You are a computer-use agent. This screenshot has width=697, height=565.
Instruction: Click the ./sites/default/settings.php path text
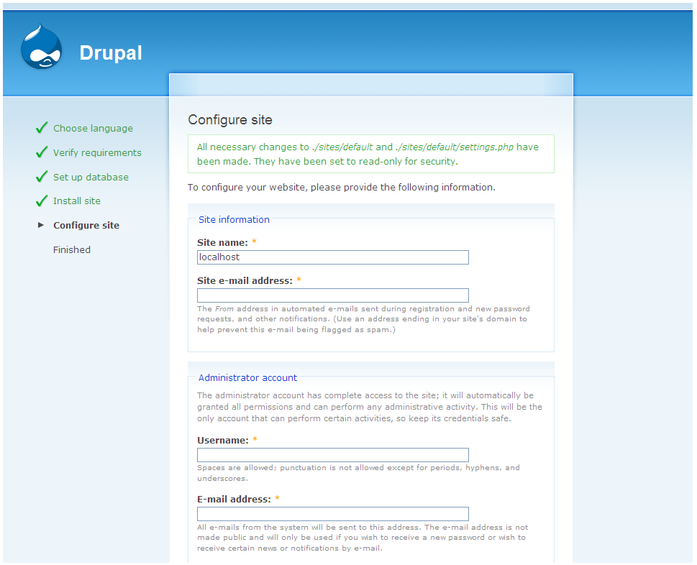[x=455, y=147]
